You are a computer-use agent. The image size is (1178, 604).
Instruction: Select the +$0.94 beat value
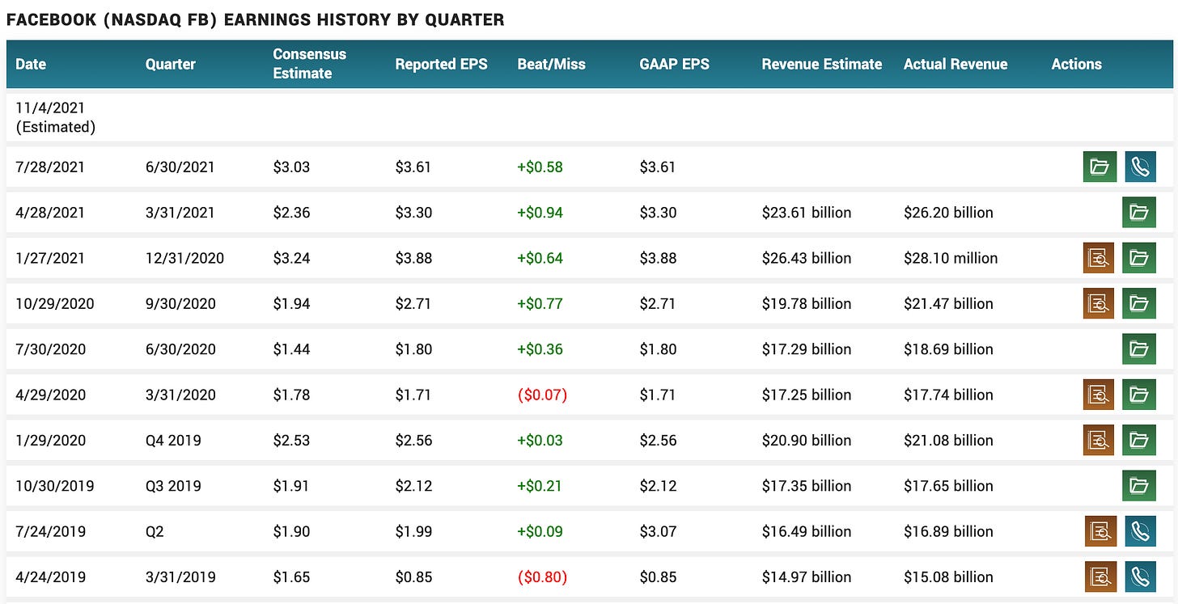tap(540, 213)
